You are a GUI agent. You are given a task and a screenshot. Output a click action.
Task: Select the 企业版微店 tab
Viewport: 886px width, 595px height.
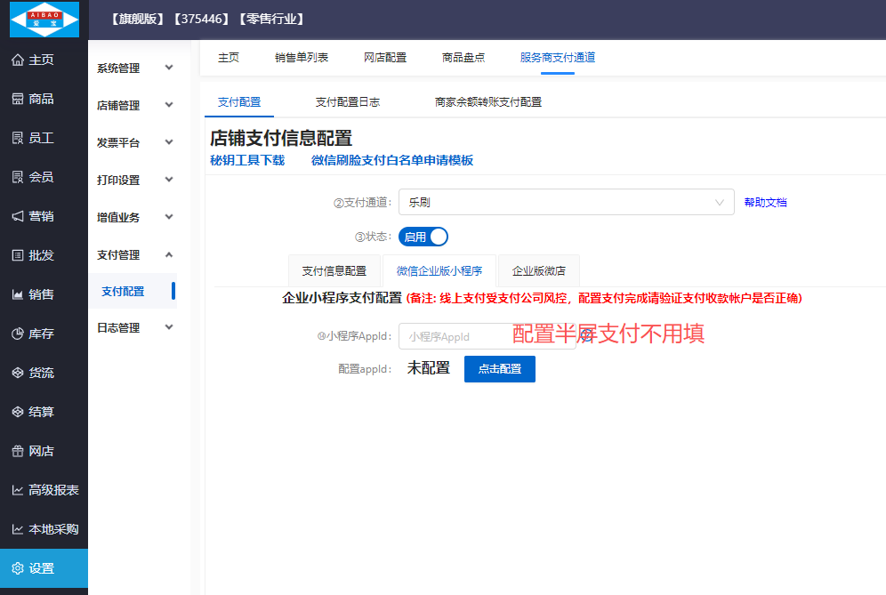click(538, 270)
